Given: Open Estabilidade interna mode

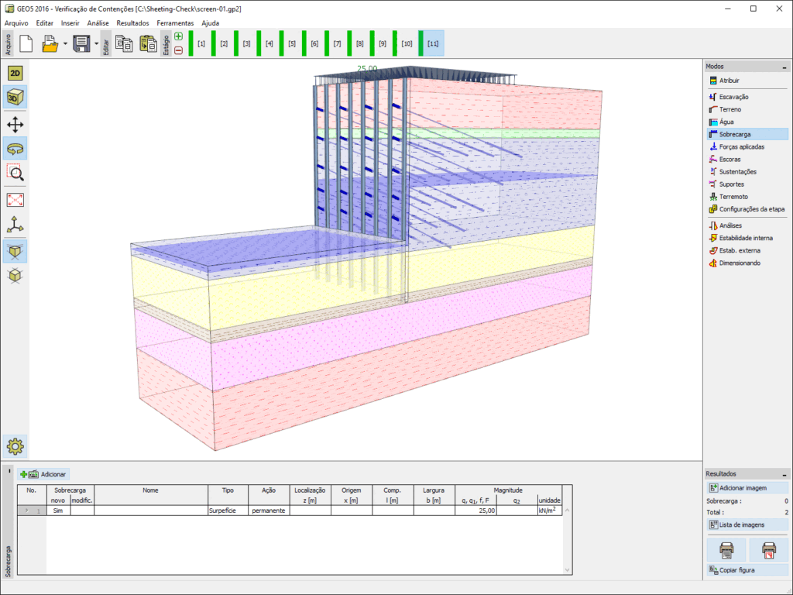Looking at the screenshot, I should [747, 238].
